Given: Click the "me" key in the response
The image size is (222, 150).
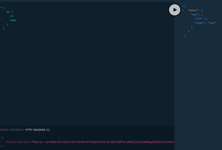Looking at the screenshot, I should pos(194,14).
